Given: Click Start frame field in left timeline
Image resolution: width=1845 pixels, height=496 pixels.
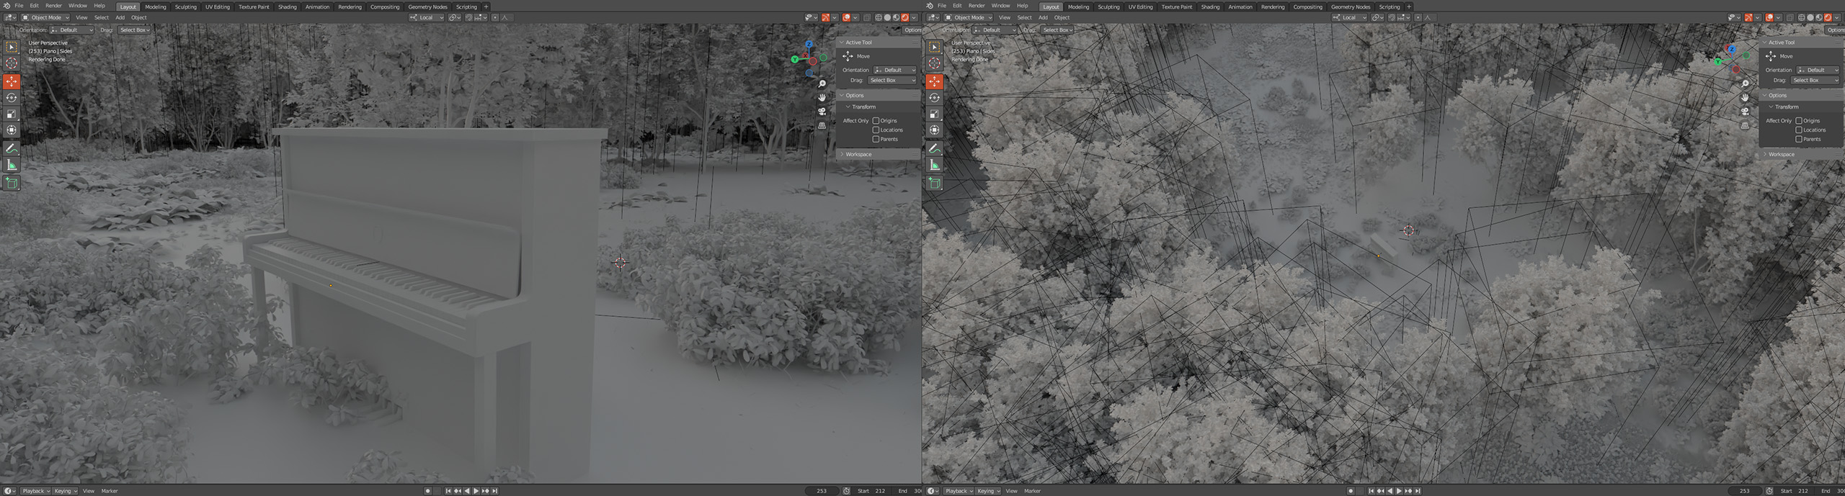Looking at the screenshot, I should [x=872, y=491].
